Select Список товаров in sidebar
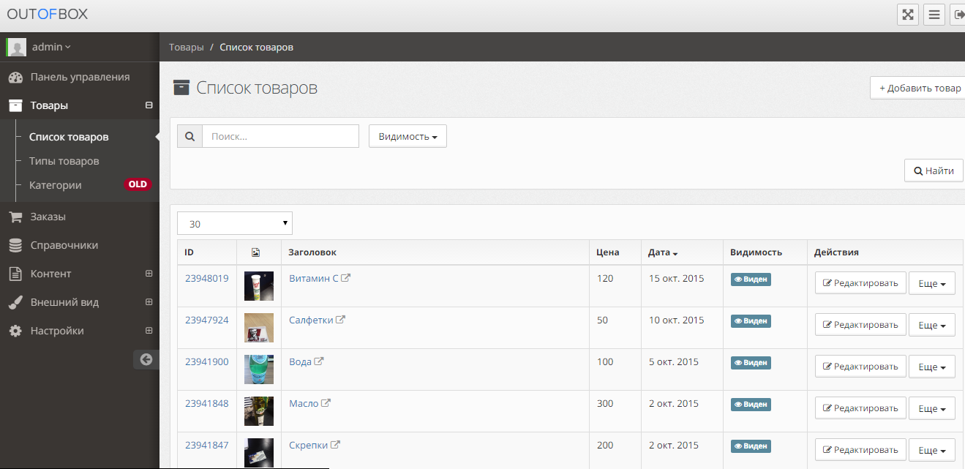This screenshot has width=965, height=469. [69, 137]
